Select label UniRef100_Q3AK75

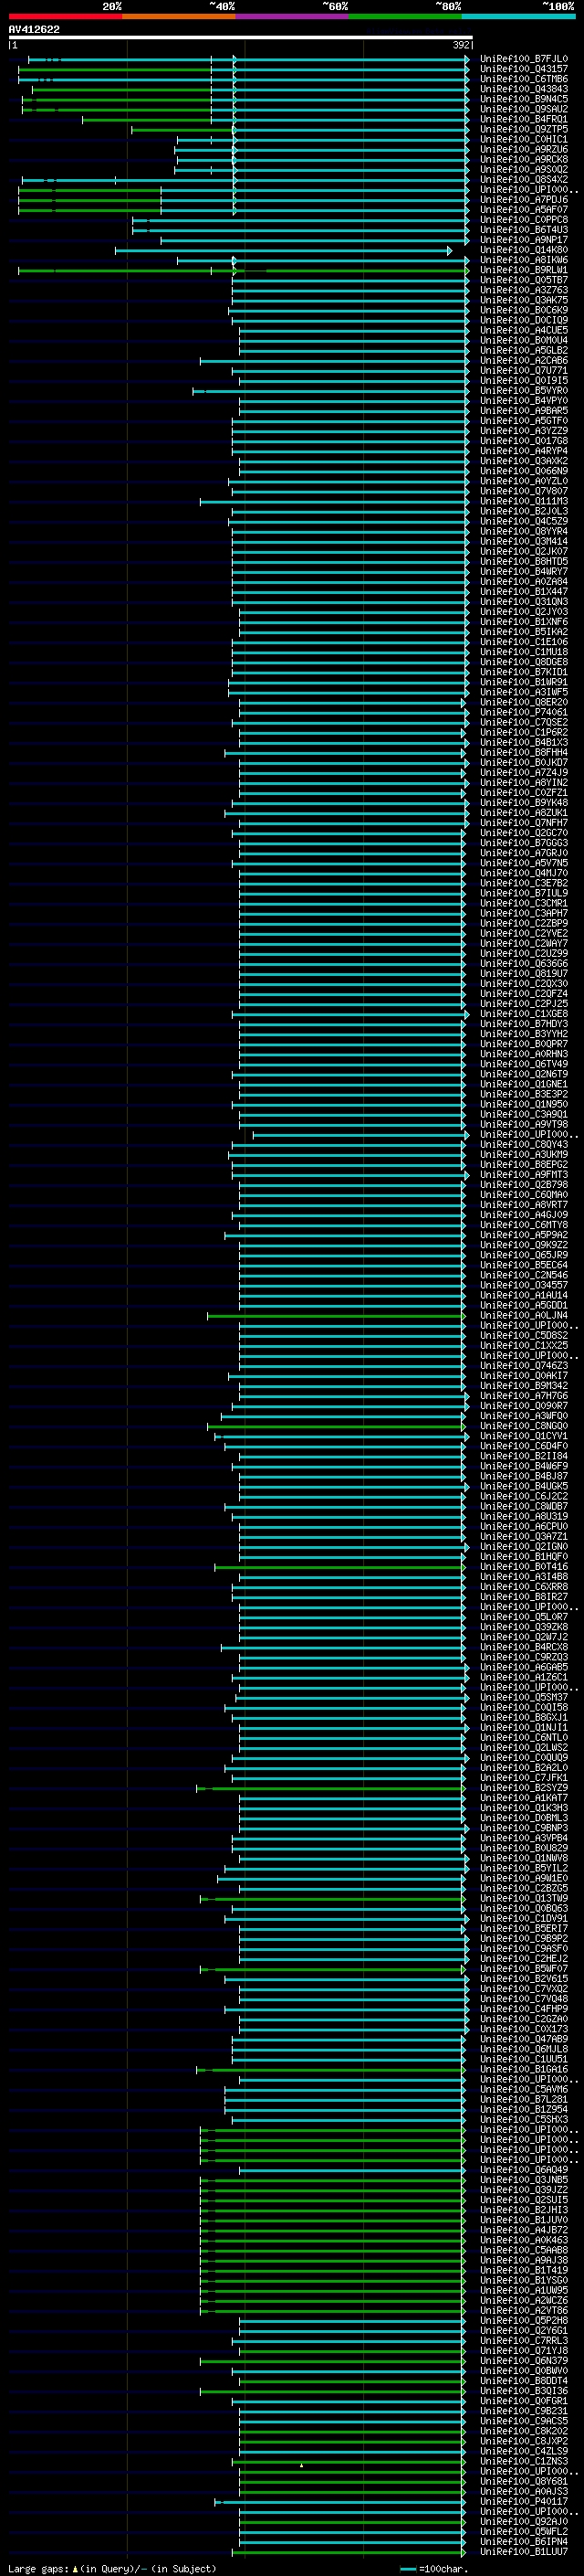pyautogui.click(x=523, y=300)
